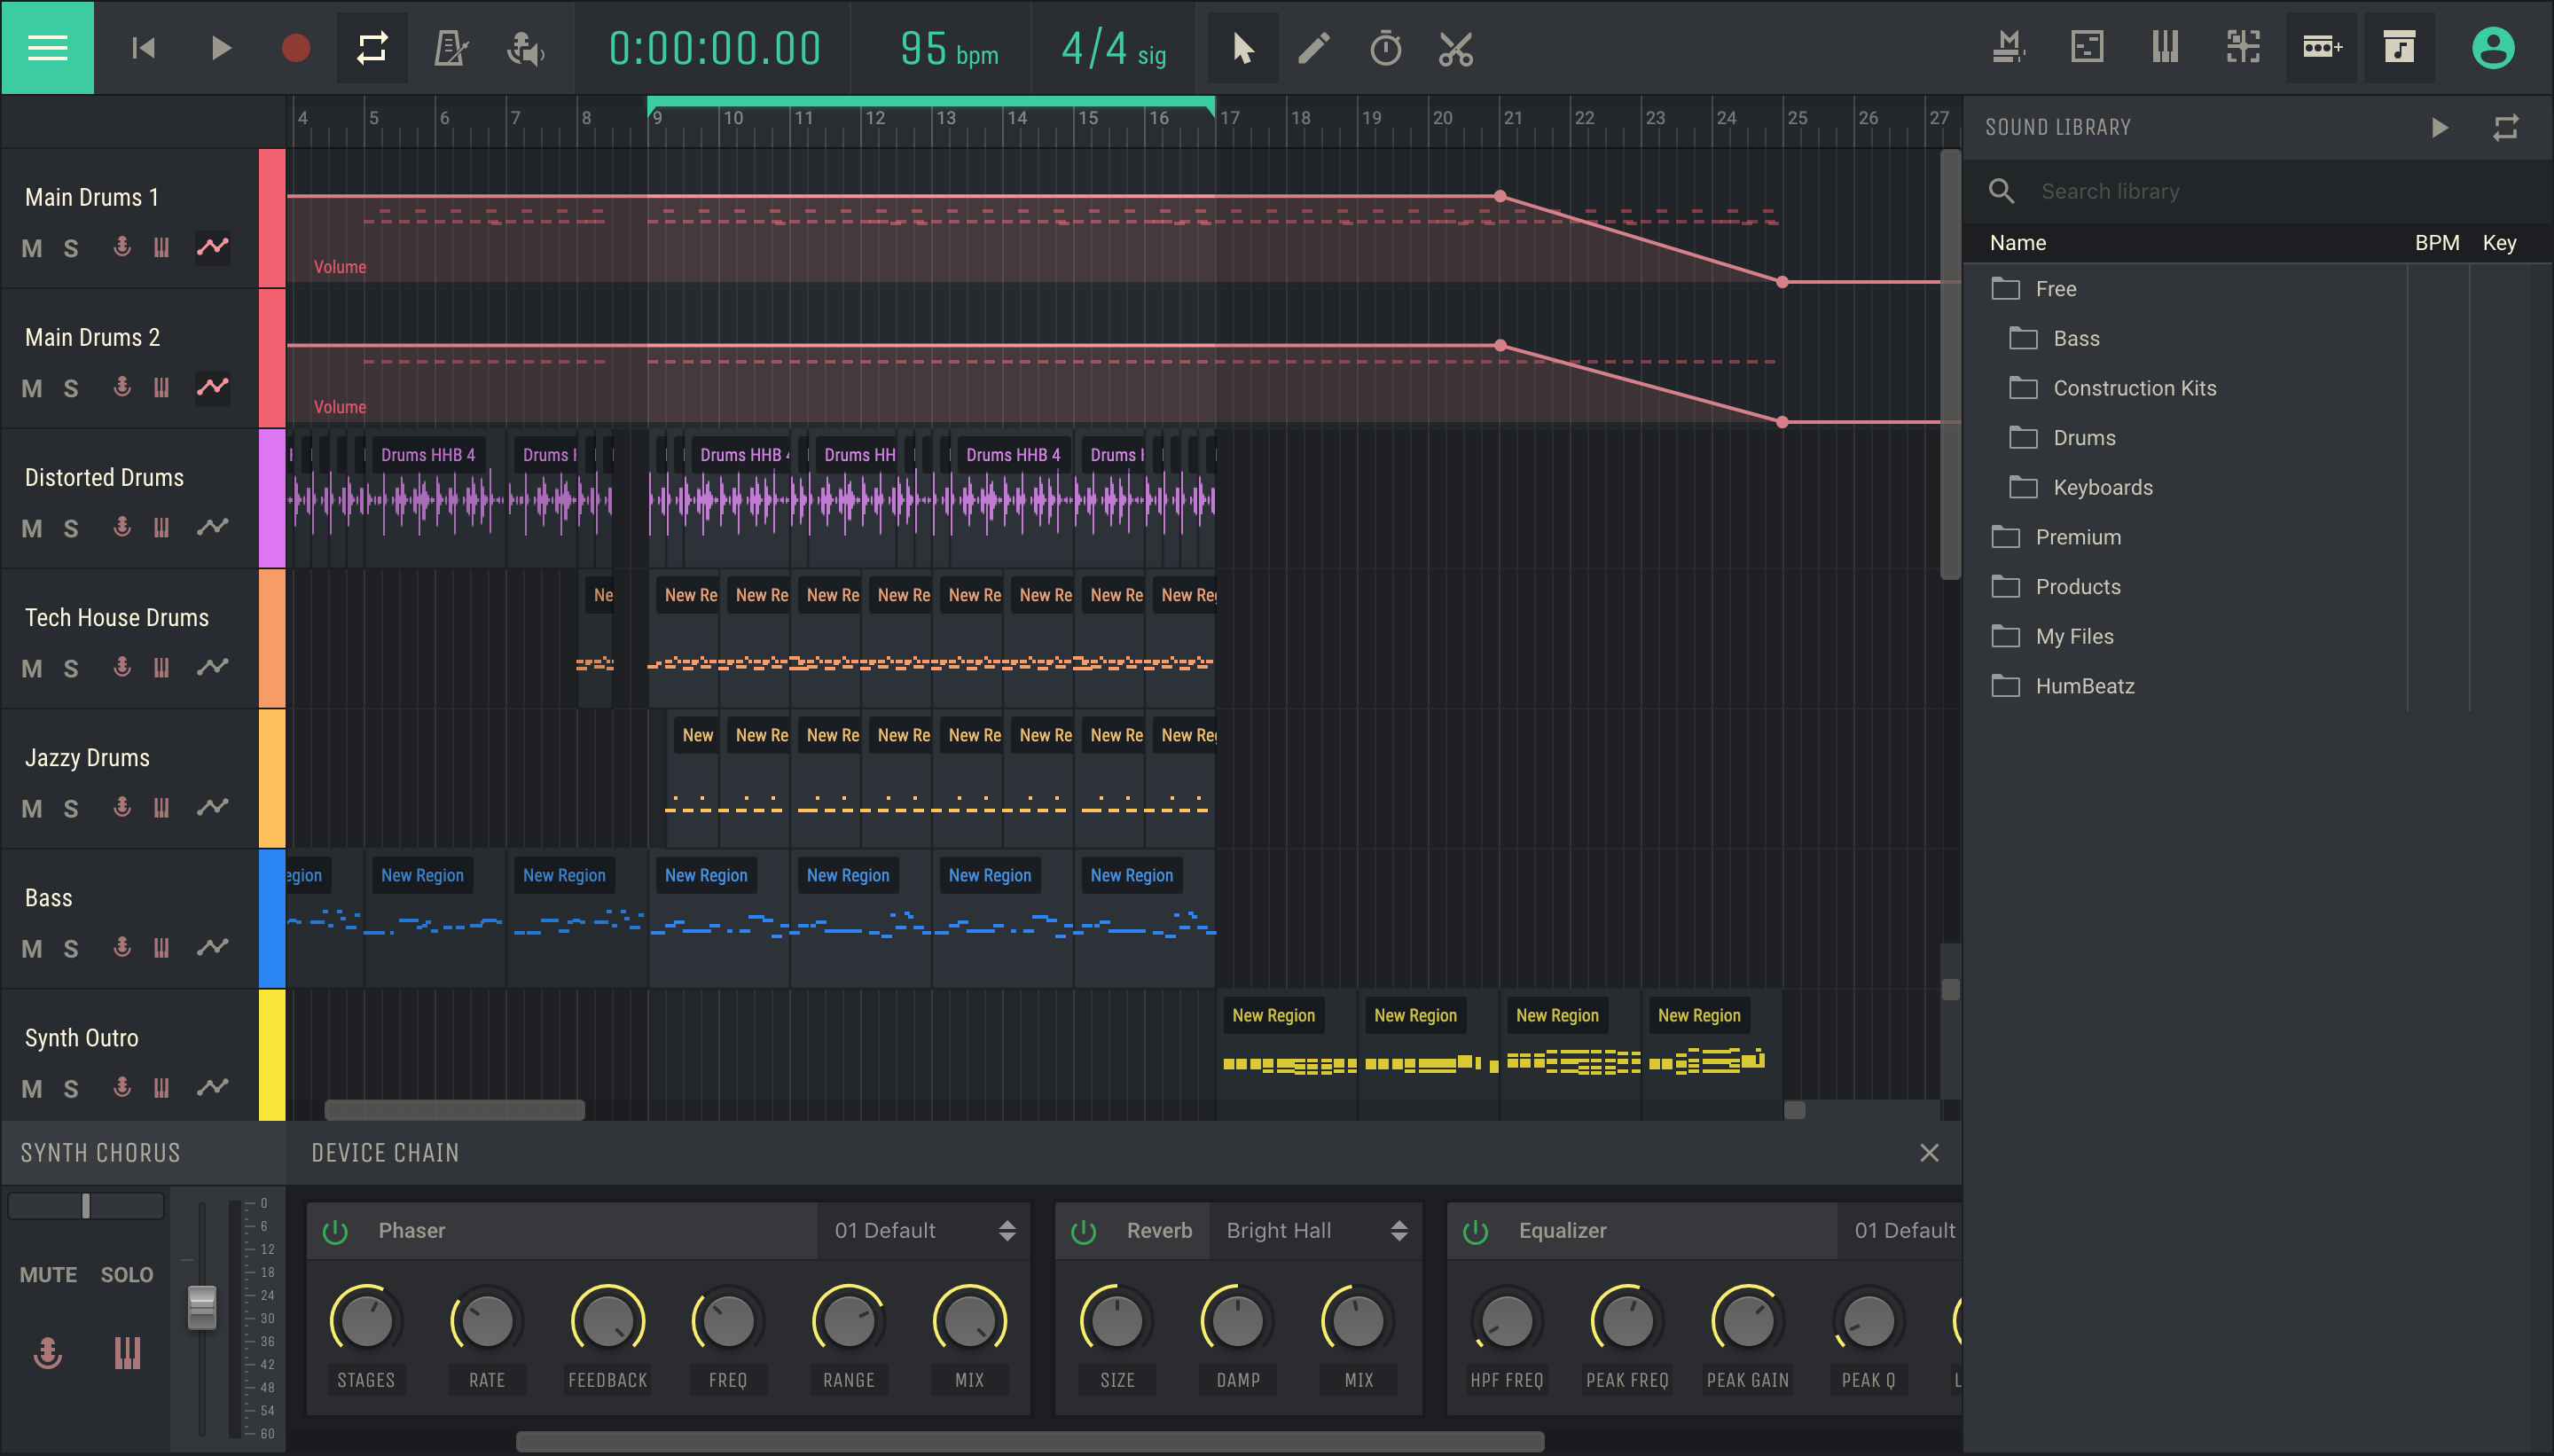Open the hamburger main menu
The image size is (2554, 1456).
coord(47,47)
